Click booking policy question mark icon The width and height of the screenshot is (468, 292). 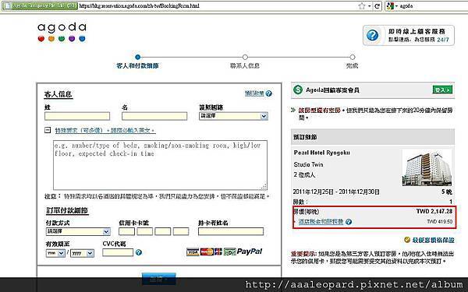268,93
